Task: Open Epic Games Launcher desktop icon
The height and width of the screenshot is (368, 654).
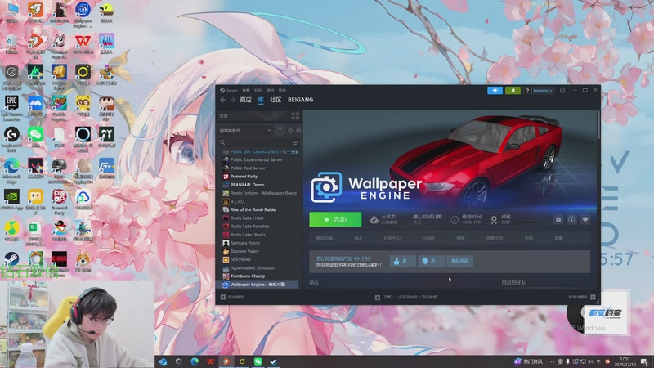Action: [11, 108]
